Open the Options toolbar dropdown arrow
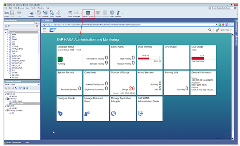Image resolution: width=240 pixels, height=146 pixels. pos(122,14)
